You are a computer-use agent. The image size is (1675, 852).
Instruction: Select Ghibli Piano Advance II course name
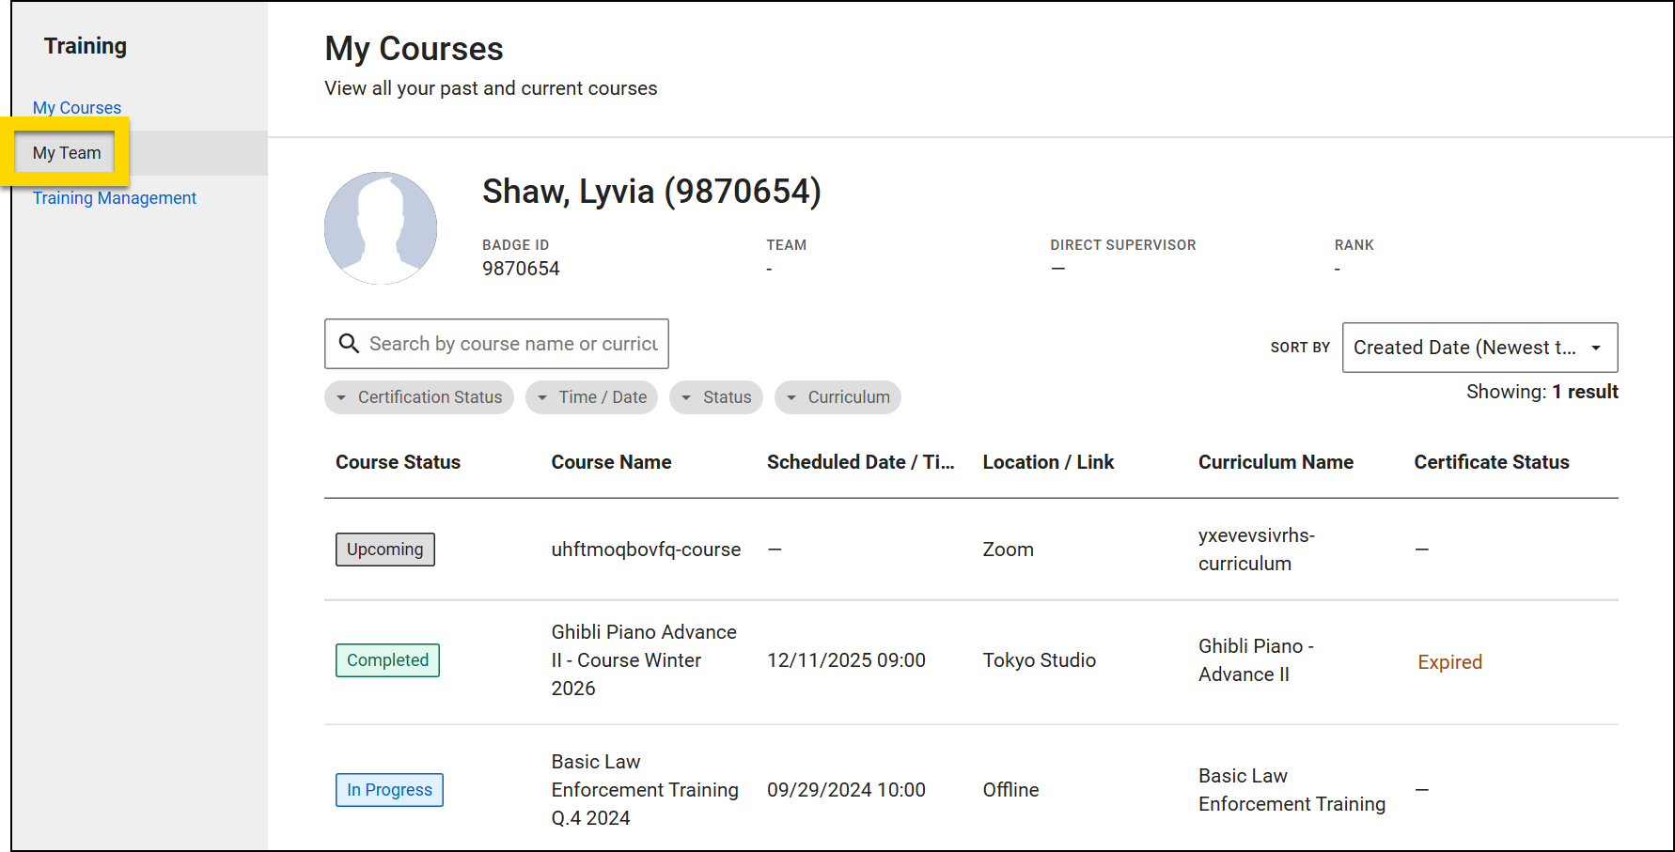pos(644,659)
